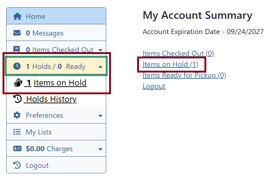Screen dimensions: 275x178
Task: Click the sidebar Logout history icon
Action: 17,165
